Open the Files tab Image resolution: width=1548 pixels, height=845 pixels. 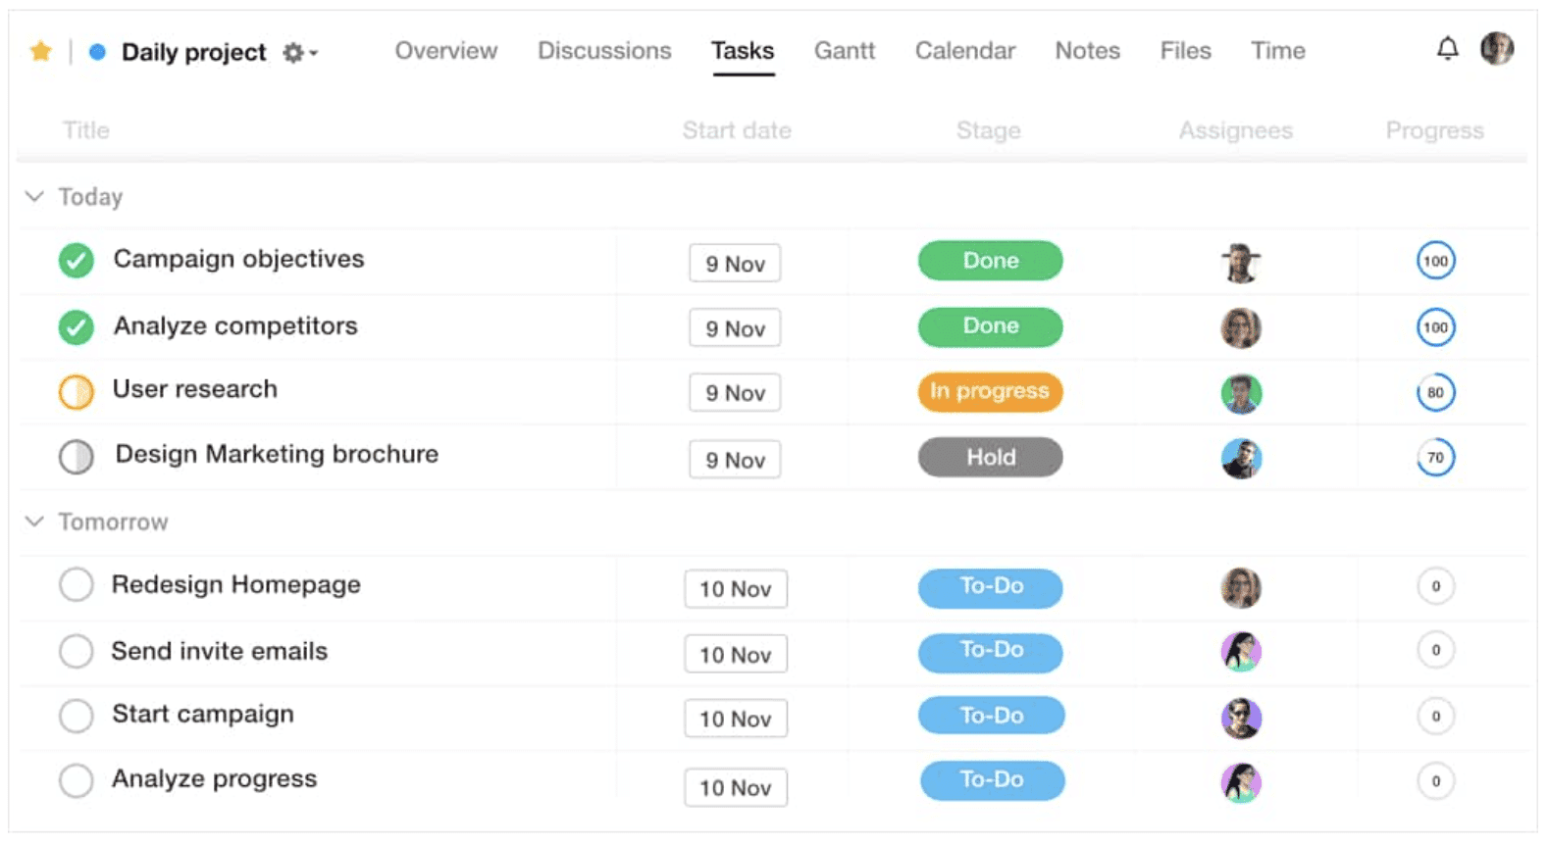point(1185,51)
